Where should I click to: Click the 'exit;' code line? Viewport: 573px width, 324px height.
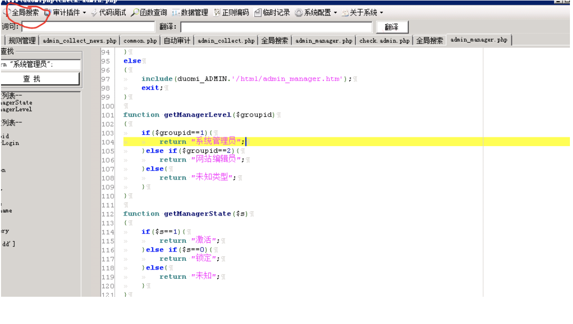pyautogui.click(x=152, y=88)
